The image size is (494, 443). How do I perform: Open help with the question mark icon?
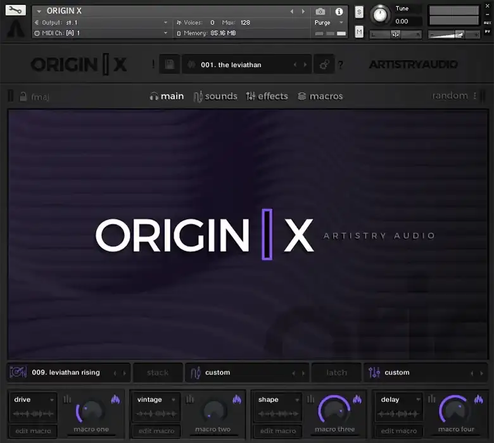[341, 65]
